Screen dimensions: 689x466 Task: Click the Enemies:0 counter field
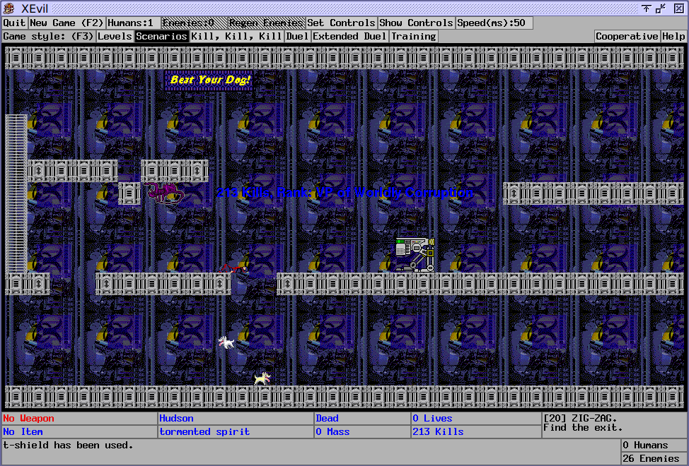[x=194, y=23]
